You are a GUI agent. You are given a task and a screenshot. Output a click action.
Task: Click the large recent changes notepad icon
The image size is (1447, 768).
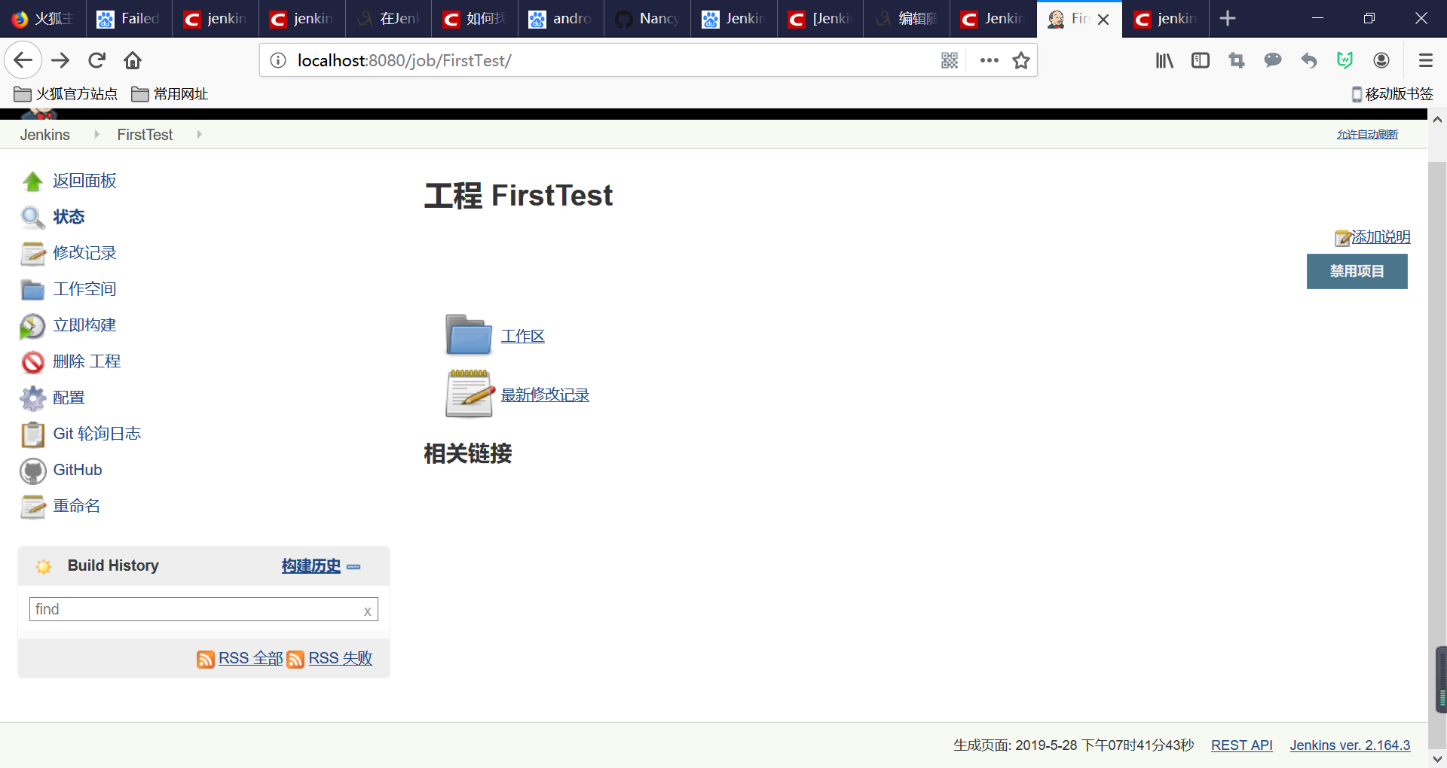(x=469, y=394)
